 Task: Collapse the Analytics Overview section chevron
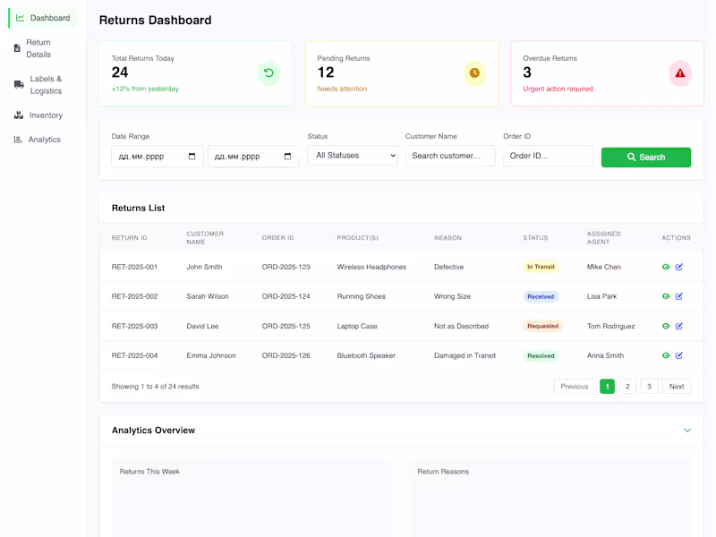click(688, 430)
